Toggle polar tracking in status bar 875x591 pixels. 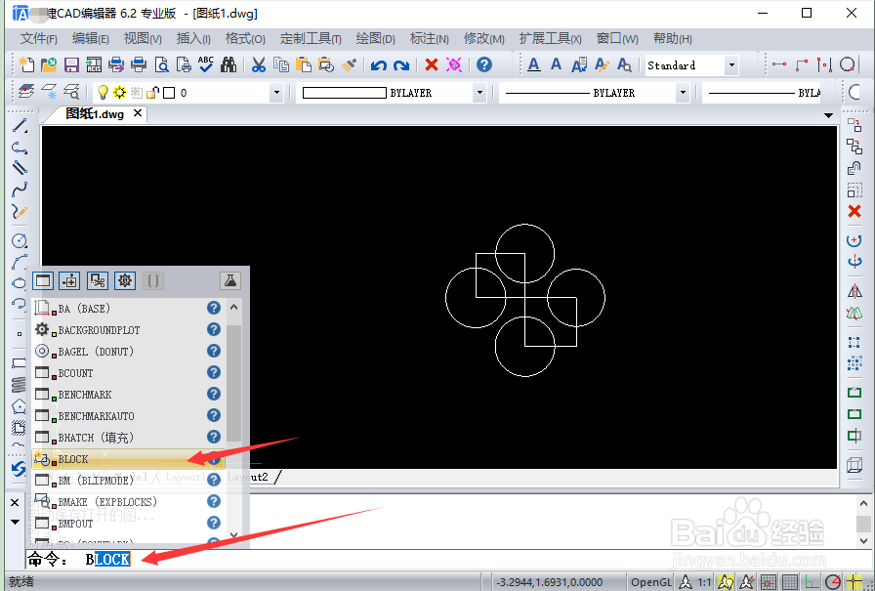click(833, 582)
